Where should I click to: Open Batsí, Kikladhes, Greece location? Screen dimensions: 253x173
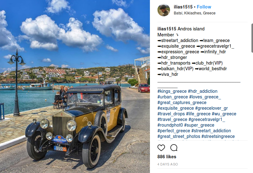point(195,13)
